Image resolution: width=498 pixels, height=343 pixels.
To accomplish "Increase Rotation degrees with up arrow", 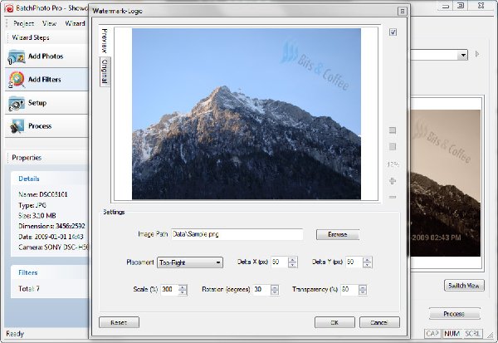I will pyautogui.click(x=275, y=287).
